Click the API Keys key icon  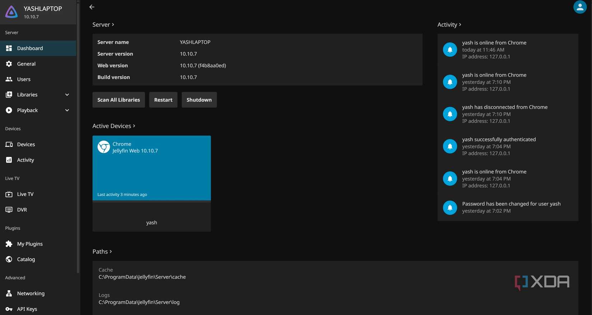coord(9,309)
